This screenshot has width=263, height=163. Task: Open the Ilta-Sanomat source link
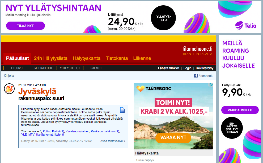[44, 135]
